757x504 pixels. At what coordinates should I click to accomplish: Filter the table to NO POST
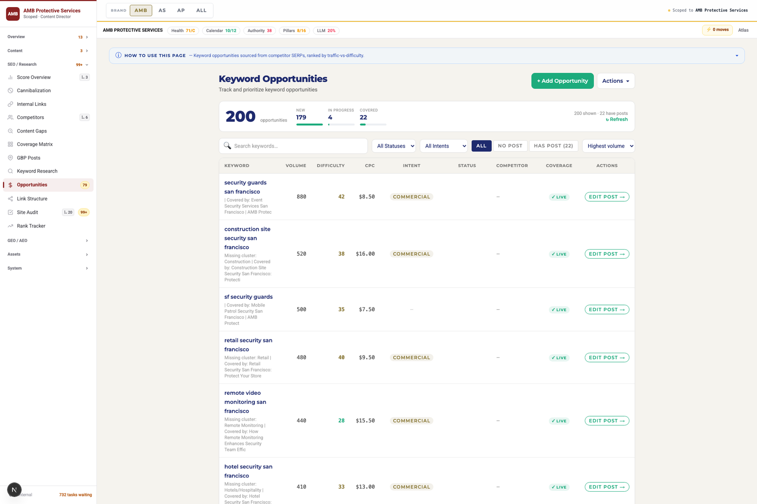[510, 146]
